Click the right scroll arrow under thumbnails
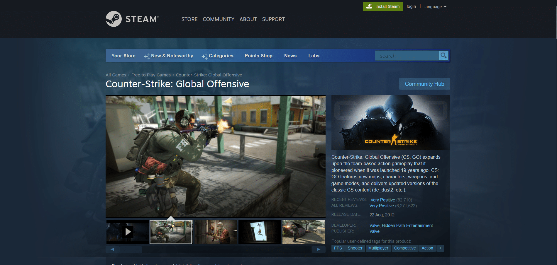Image resolution: width=557 pixels, height=265 pixels. click(319, 249)
